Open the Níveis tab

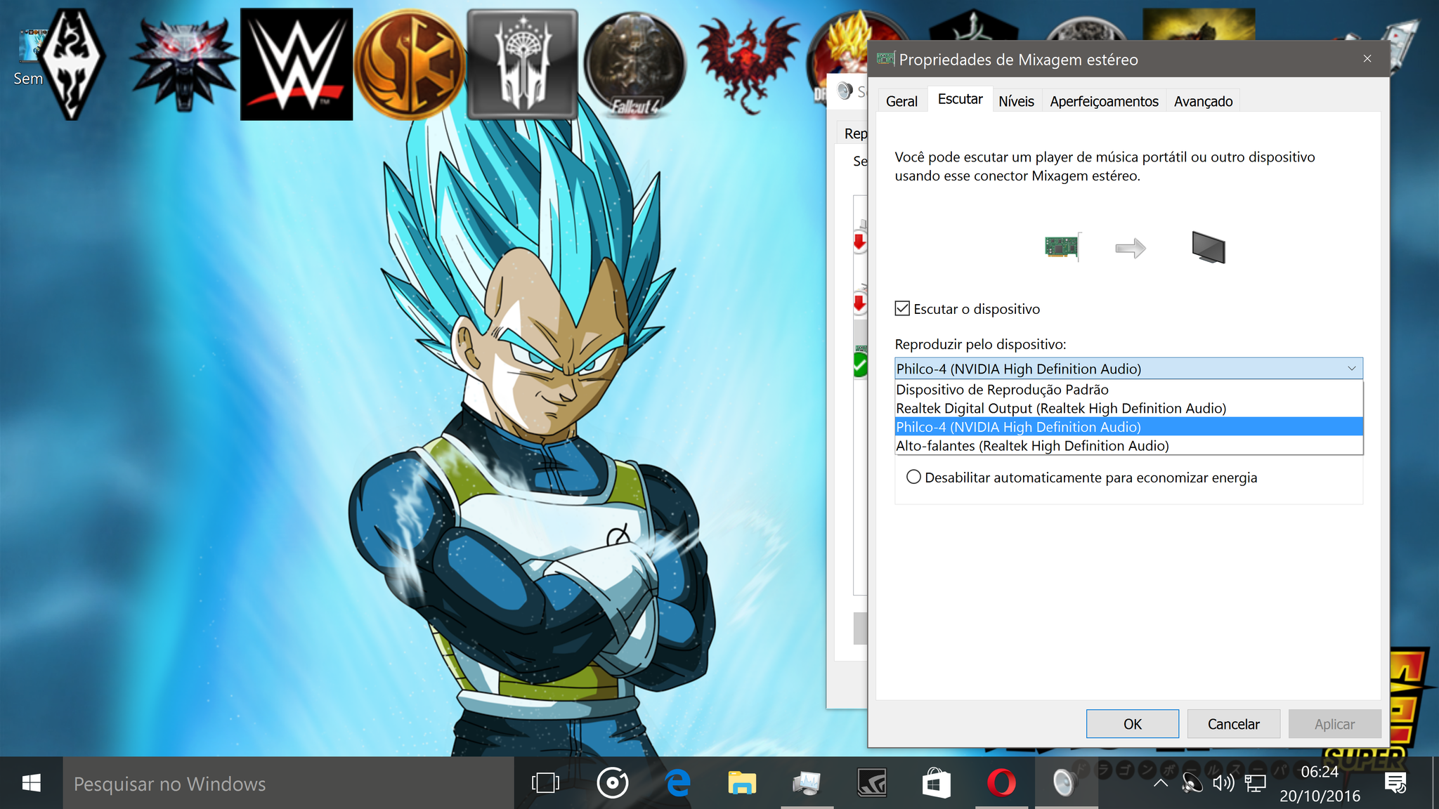tap(1016, 101)
